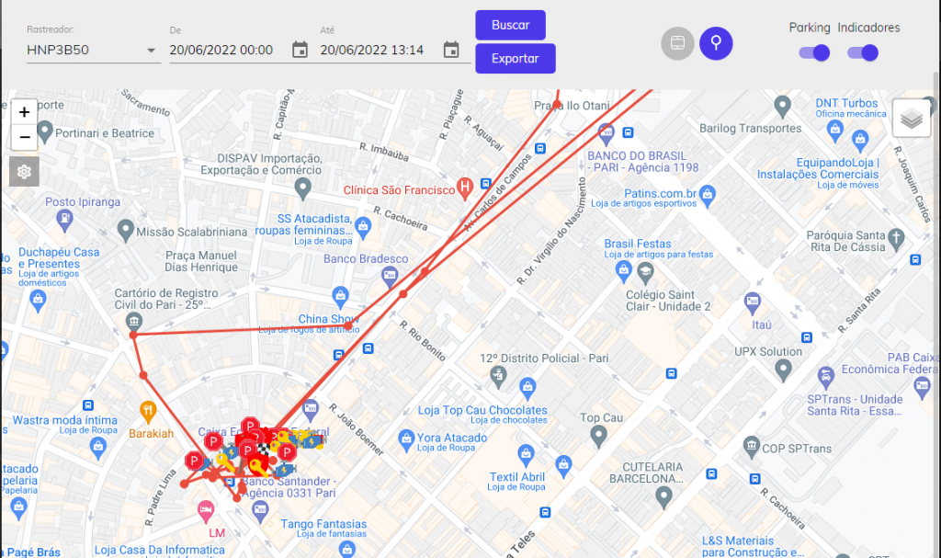
Task: Click route point beside Cartório marker
Action: (x=133, y=336)
